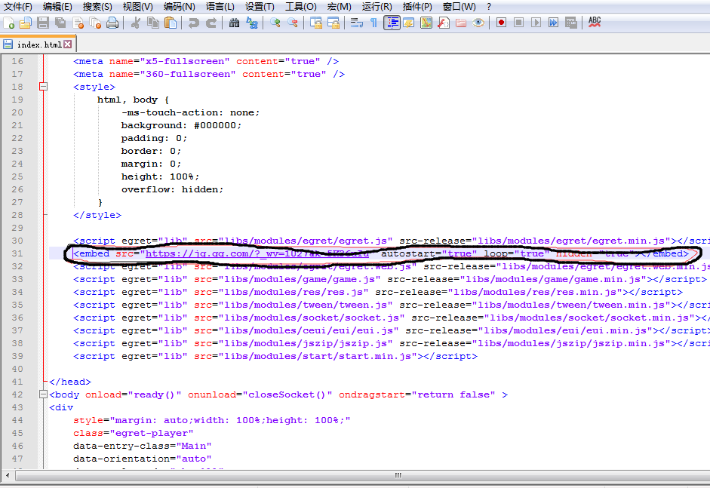Open Folder as Workspace icon
Viewport: 710px width, 488px height.
(460, 23)
